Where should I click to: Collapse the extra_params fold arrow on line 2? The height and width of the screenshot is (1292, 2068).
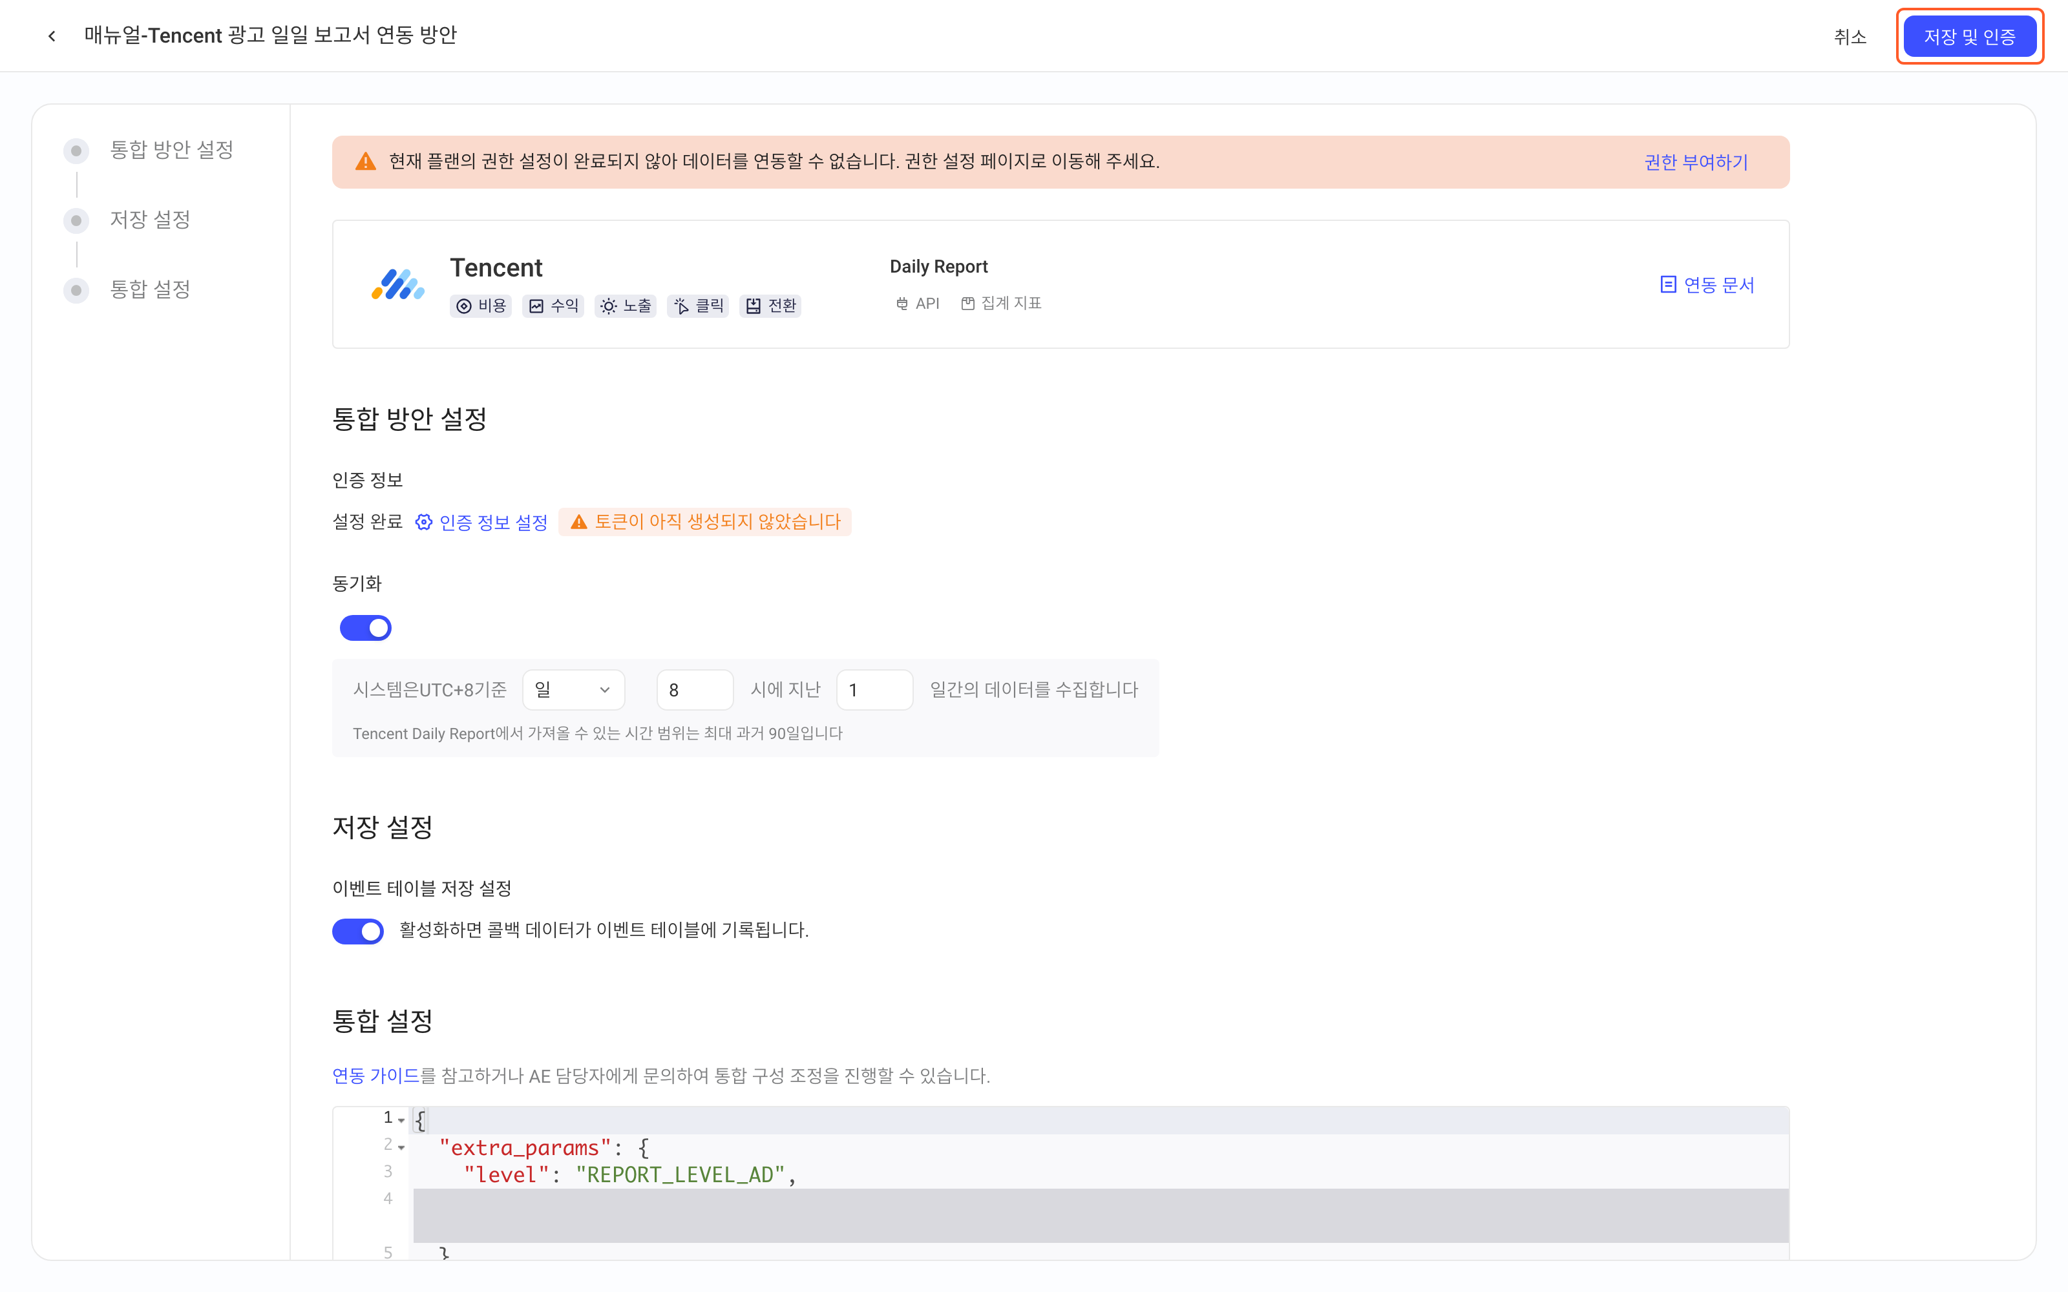point(401,1147)
